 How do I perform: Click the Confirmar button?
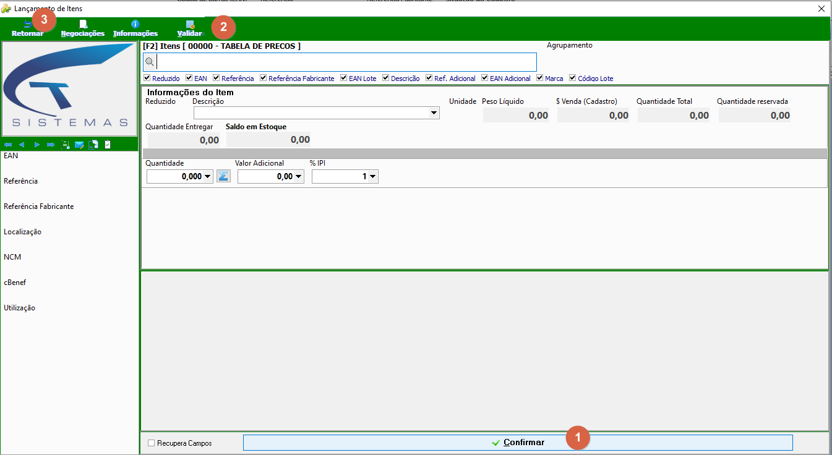[518, 443]
